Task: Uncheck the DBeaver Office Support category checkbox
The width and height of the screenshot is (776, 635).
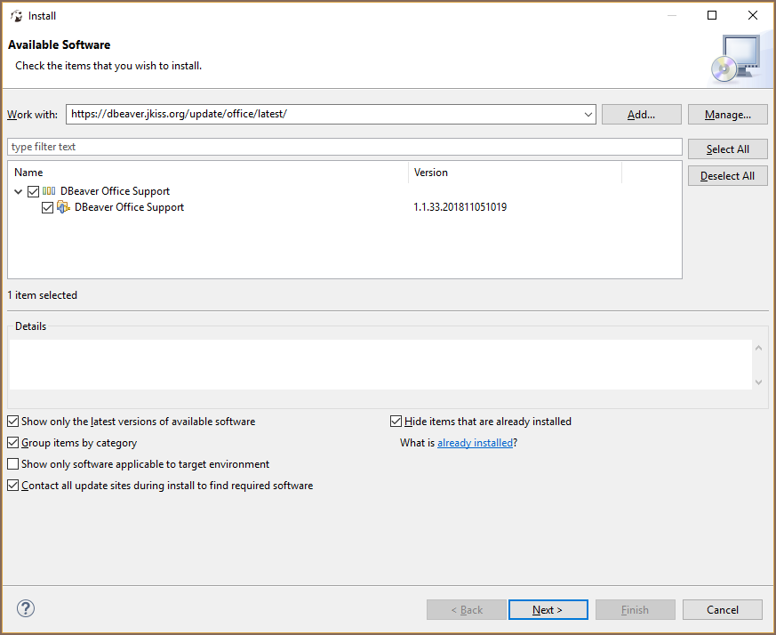Action: point(34,191)
